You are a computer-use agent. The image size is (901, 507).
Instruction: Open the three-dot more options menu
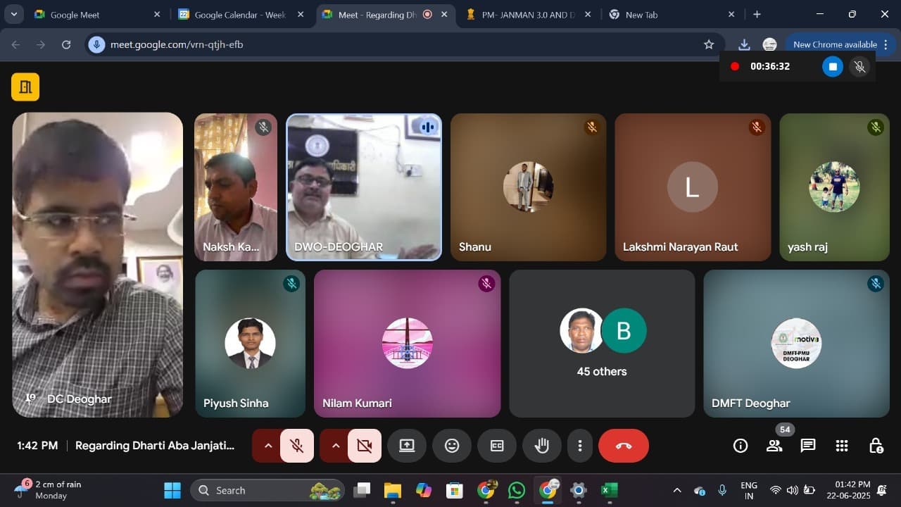point(580,446)
